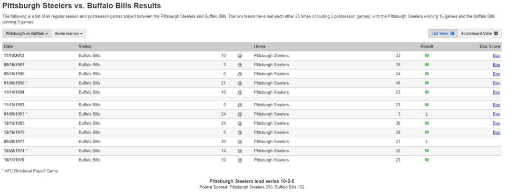Click the Box Score column header

coord(490,47)
